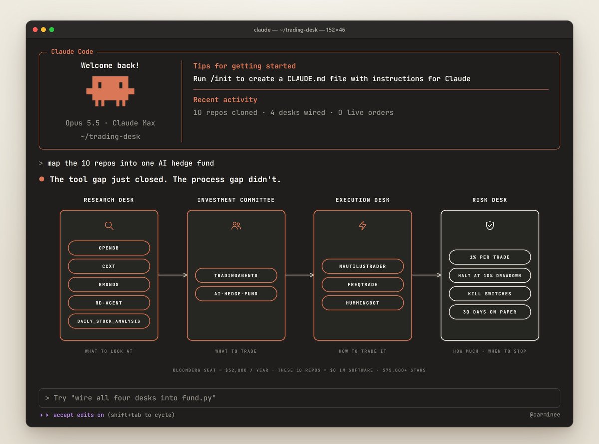599x444 pixels.
Task: Click the RISK DESK heading
Action: 490,200
